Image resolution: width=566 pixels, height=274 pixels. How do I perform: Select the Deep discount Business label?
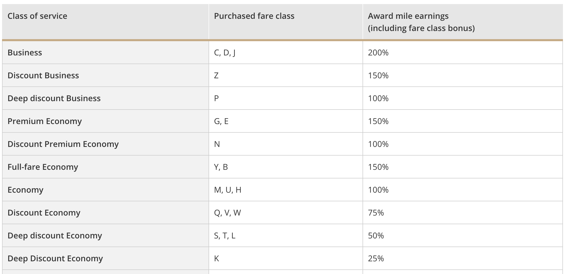coord(54,98)
